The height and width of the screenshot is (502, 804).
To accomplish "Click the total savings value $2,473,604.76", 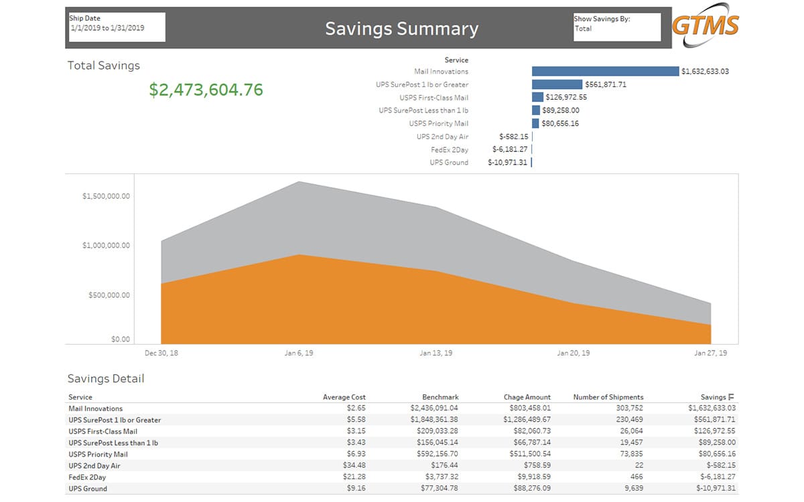I will [206, 90].
